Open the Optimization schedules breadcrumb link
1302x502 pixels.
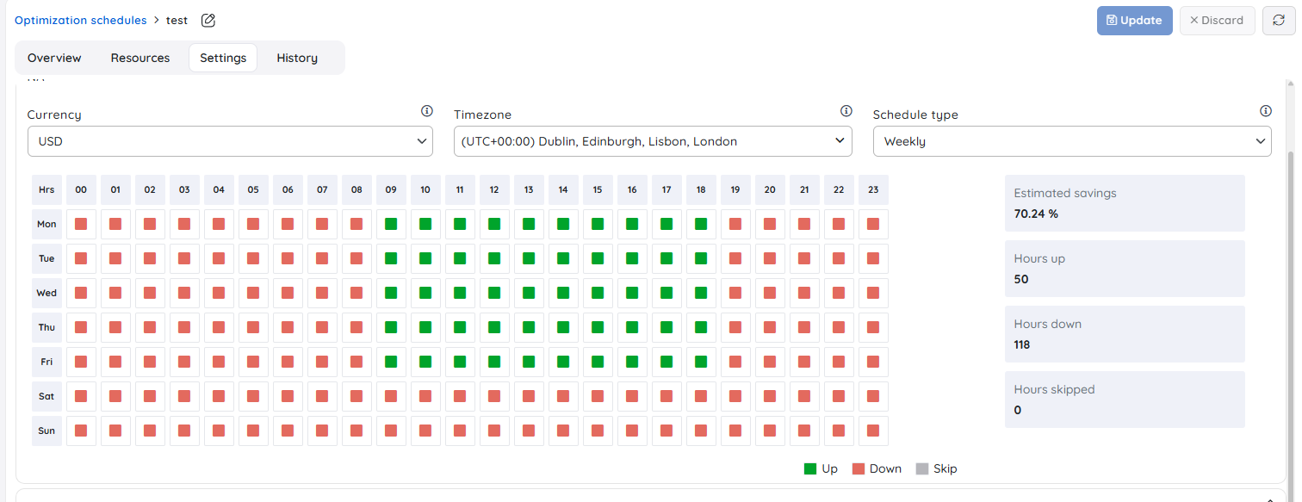point(81,21)
